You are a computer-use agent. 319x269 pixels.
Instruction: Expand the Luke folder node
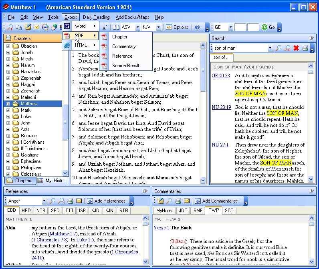8,116
